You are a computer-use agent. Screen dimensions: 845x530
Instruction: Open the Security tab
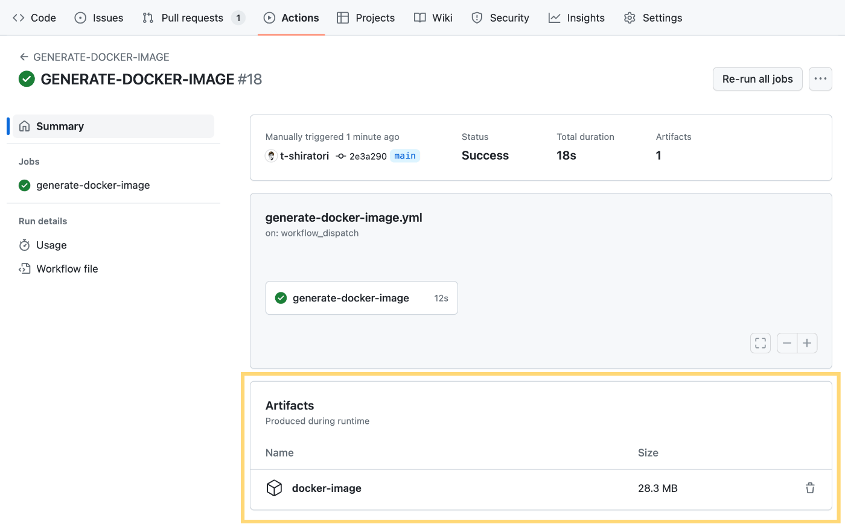tap(500, 17)
